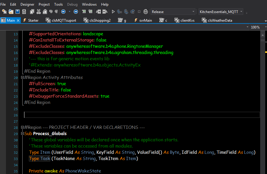The width and height of the screenshot is (267, 174).
Task: Click '#CanInstallToExternalStorage: false' line
Action: point(67,40)
